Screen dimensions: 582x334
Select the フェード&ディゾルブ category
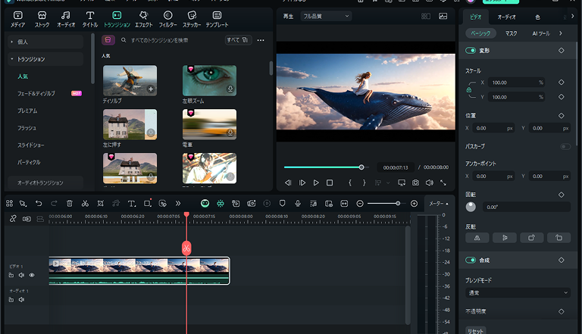pyautogui.click(x=36, y=93)
